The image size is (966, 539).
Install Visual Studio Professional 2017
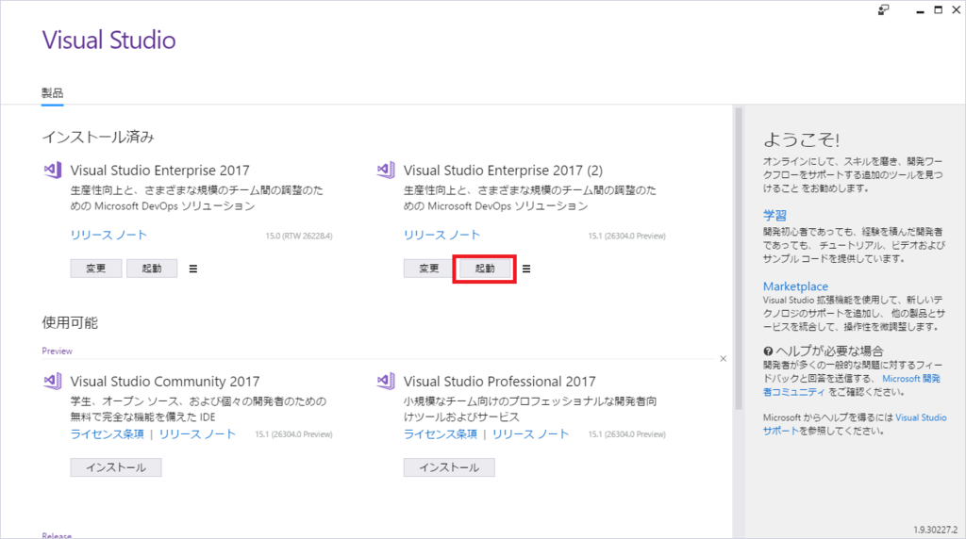[x=449, y=467]
